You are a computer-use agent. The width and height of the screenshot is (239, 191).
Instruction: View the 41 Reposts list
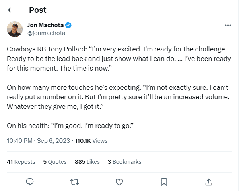point(21,162)
